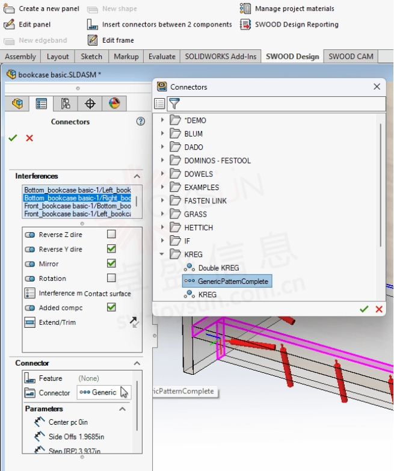Click the Create a new panel icon
Screen dimensions: 394x471
8,8
